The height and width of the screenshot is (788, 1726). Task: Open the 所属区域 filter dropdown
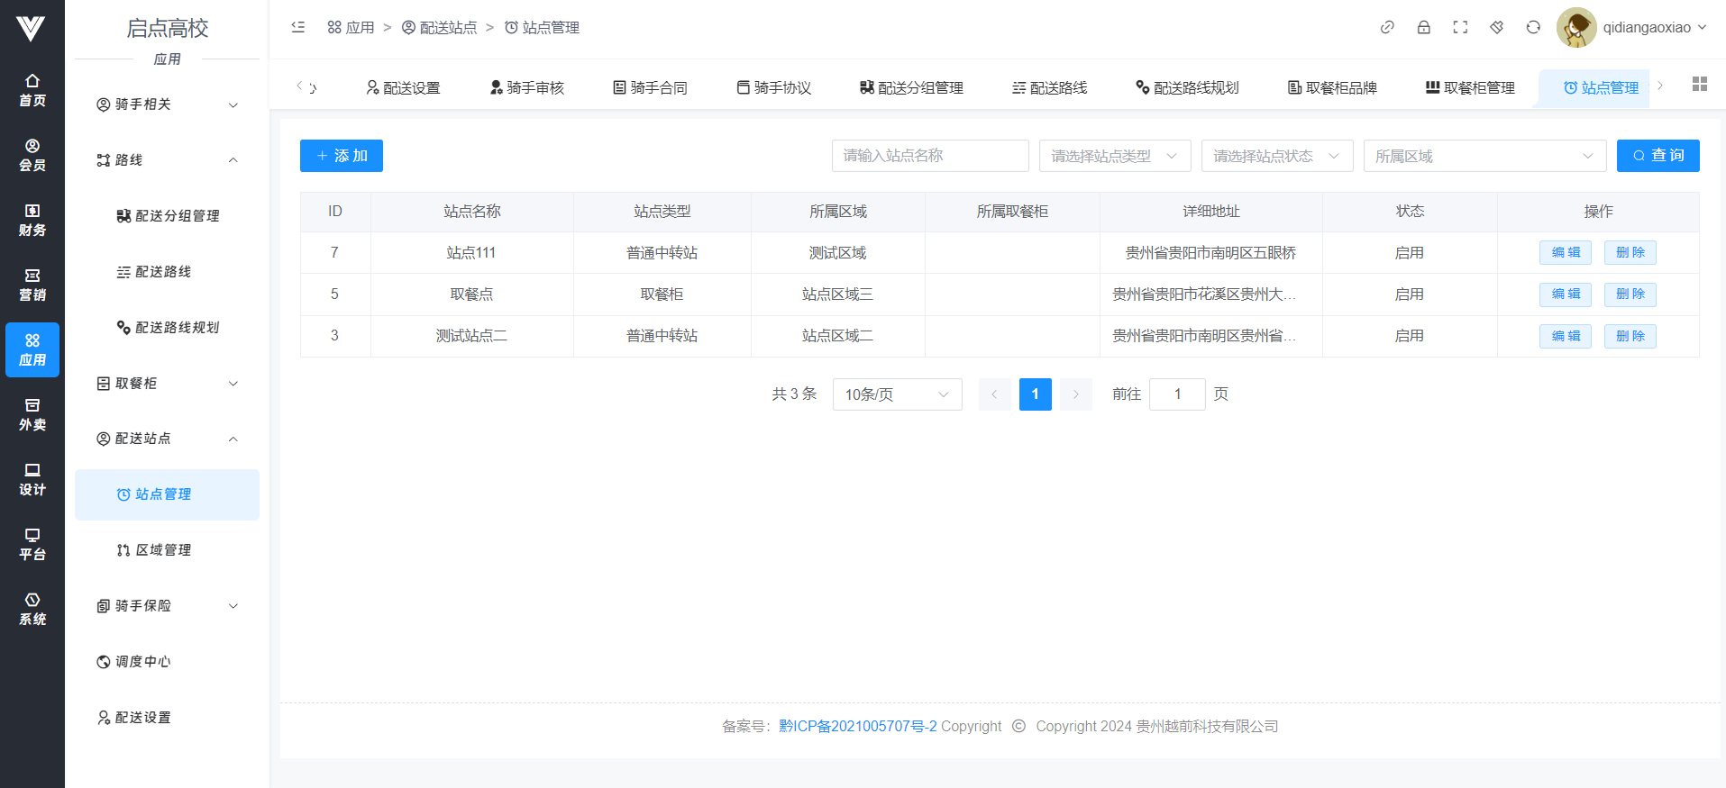click(1484, 156)
